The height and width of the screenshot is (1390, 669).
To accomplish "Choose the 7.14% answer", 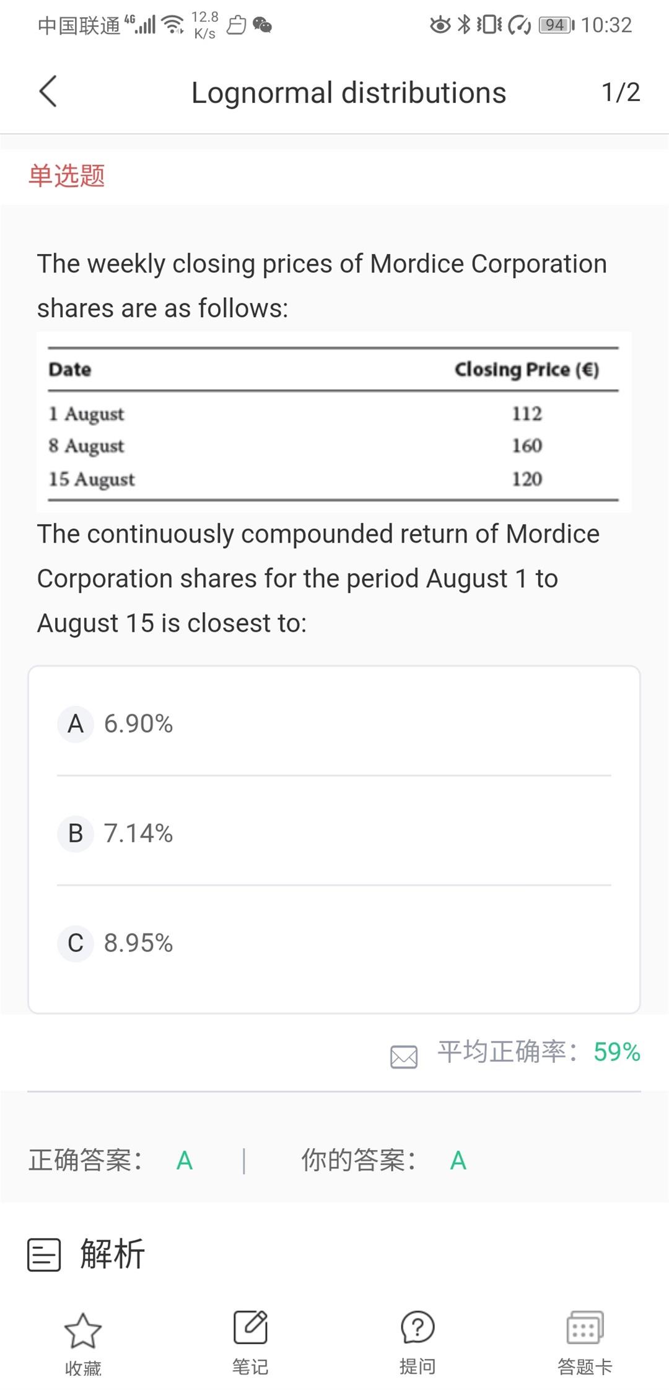I will (x=138, y=833).
